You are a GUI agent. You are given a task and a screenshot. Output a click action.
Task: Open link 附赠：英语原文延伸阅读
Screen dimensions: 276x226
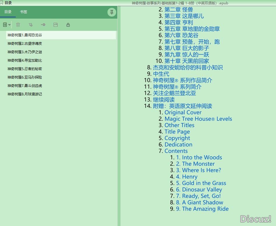[183, 106]
